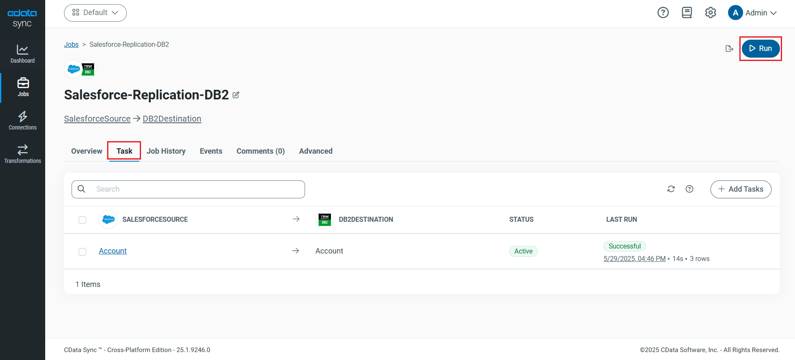
Task: Run the replication job
Action: (760, 48)
